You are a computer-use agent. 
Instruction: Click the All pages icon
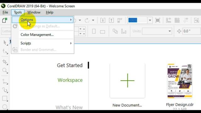[x=115, y=31]
